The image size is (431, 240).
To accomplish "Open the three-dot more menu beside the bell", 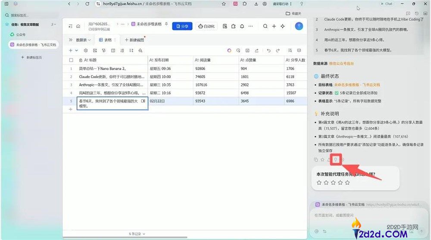I will pos(250,26).
